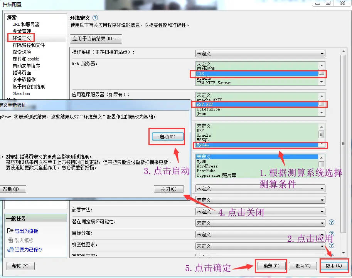
Task: Select WordPress in the third-party list
Action: (x=257, y=166)
